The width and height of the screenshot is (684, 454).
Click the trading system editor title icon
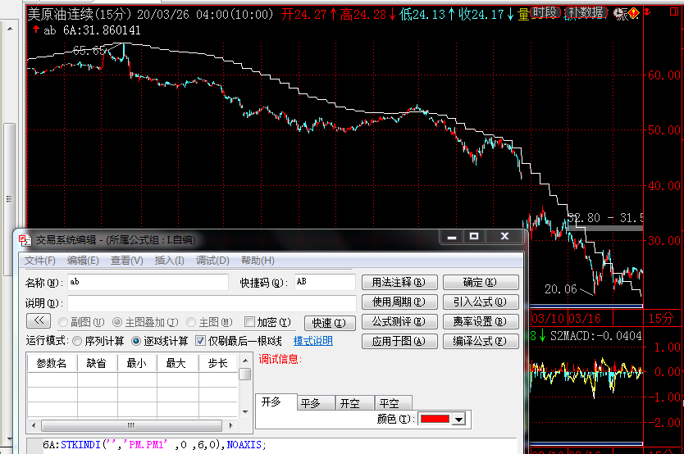pos(24,239)
